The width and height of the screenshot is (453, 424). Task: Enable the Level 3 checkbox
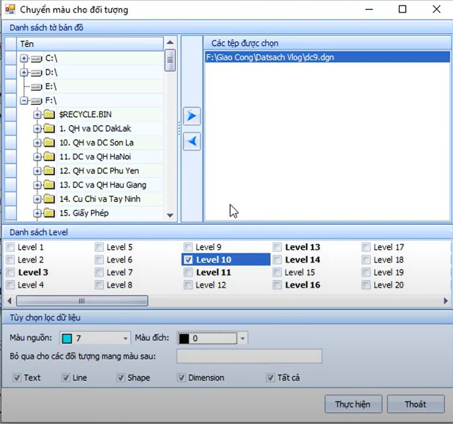11,272
